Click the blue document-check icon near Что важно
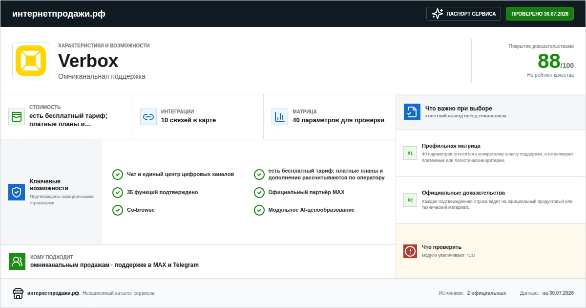586x308 pixels. click(412, 112)
